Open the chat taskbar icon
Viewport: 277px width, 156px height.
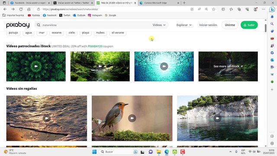[151, 152]
